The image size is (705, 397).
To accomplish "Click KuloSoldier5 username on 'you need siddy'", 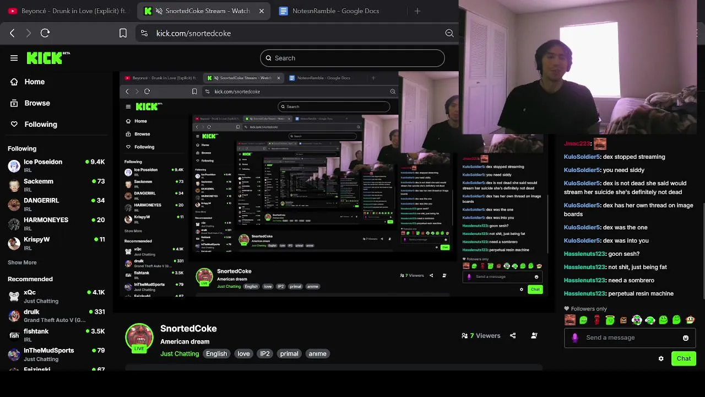I will [582, 170].
